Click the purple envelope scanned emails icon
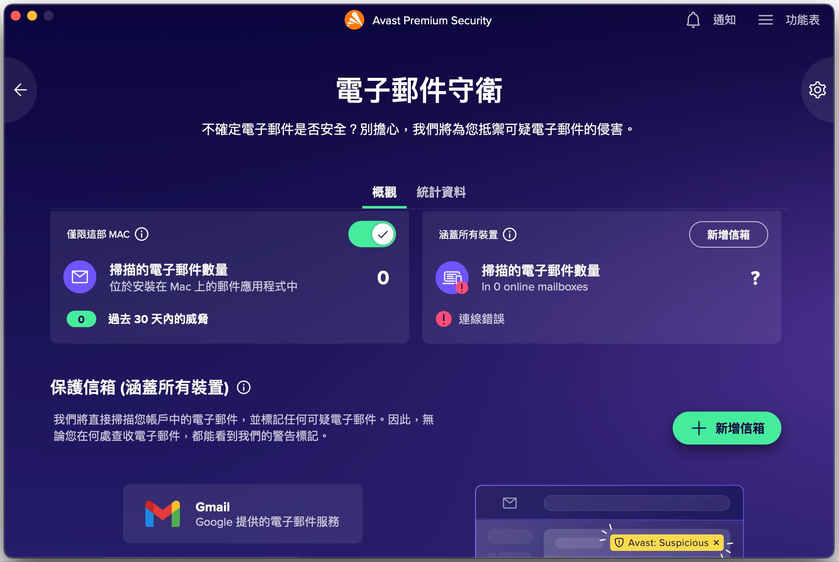Screen dimensions: 839x562 (80, 277)
